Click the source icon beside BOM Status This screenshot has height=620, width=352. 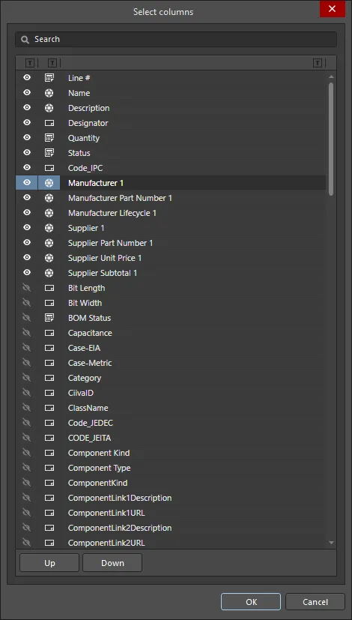pos(49,318)
